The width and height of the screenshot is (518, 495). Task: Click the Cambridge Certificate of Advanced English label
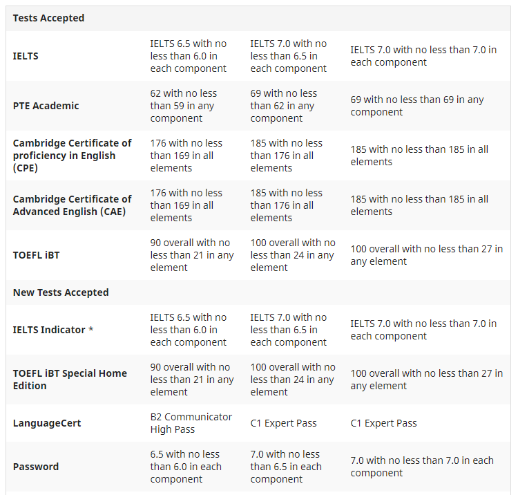(x=72, y=205)
